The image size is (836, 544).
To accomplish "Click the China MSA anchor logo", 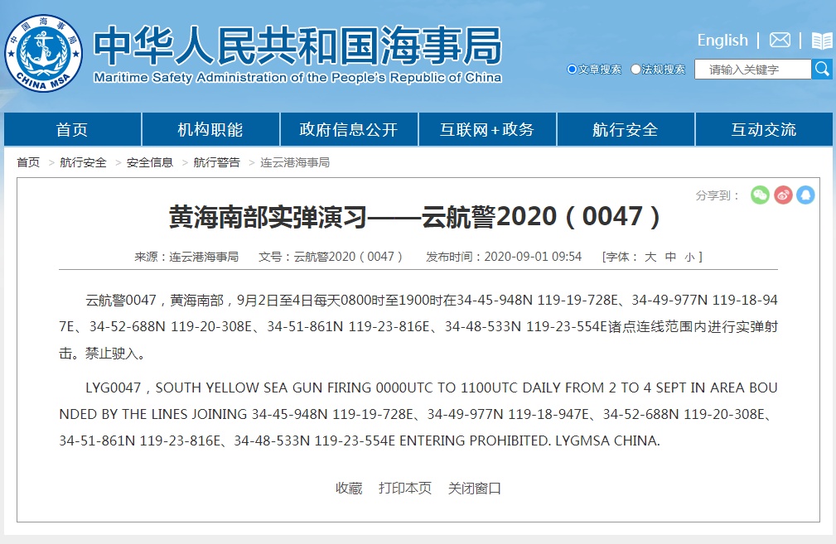I will point(43,52).
